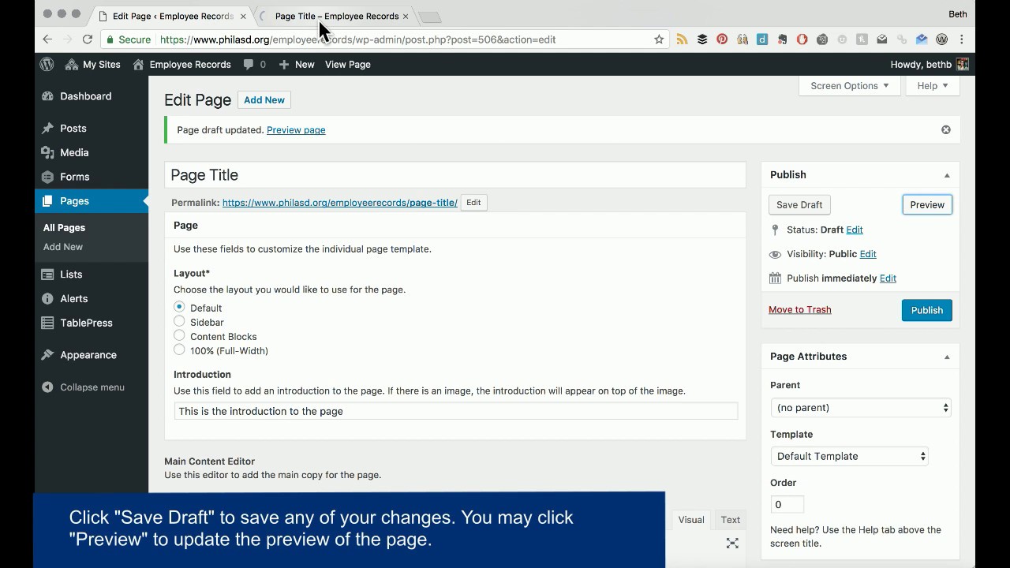The height and width of the screenshot is (568, 1010).
Task: Click the comments bubble icon in admin bar
Action: click(x=249, y=65)
